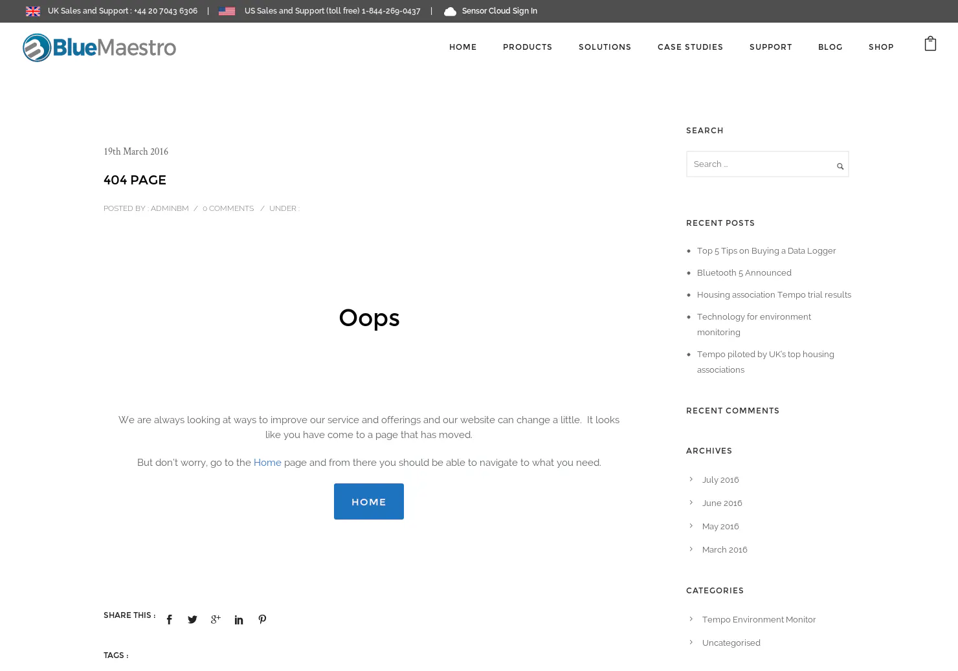
Task: Click the US Sales and Support number
Action: pyautogui.click(x=391, y=11)
